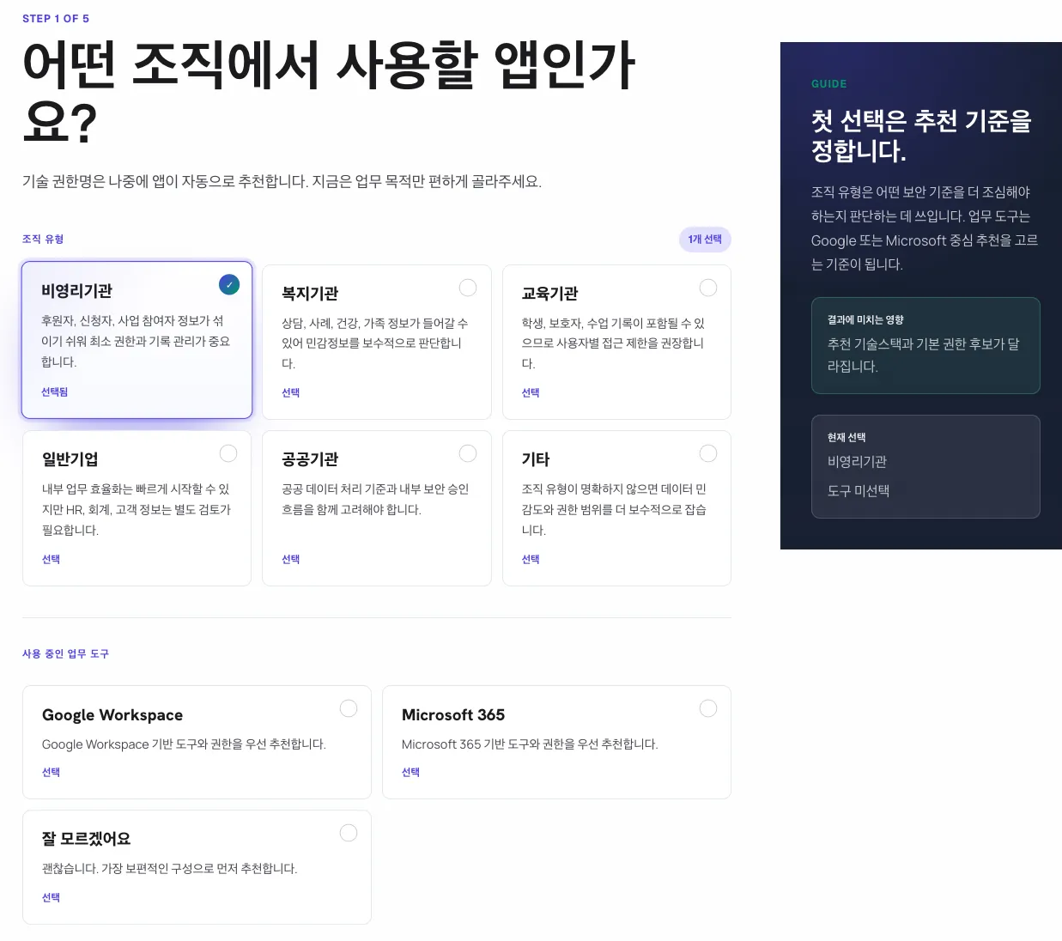Click 선택 link under Google Workspace
This screenshot has width=1062, height=941.
tap(52, 772)
